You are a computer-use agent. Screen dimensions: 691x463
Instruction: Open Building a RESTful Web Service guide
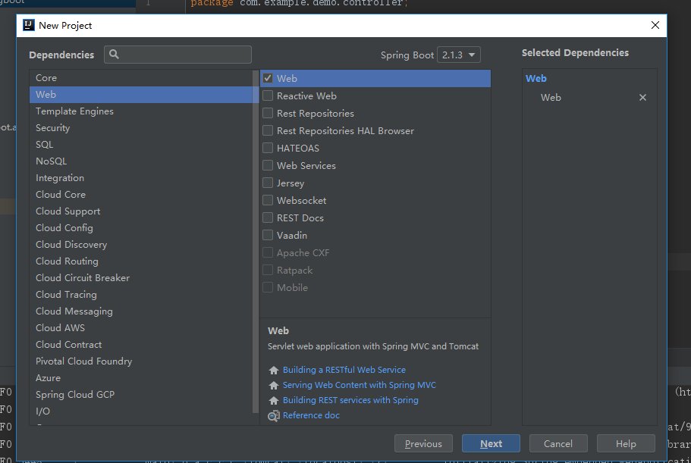tap(344, 370)
